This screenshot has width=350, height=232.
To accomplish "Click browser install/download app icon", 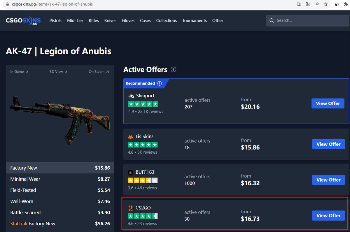I will pos(299,4).
